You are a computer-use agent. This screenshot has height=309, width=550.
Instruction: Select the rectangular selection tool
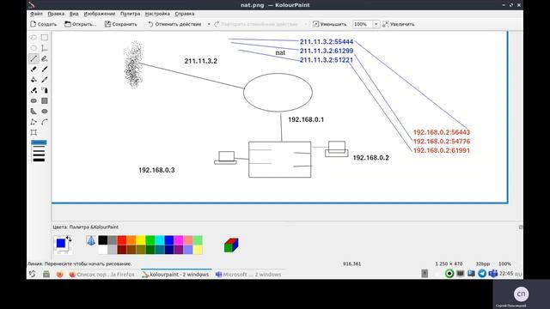[x=45, y=38]
